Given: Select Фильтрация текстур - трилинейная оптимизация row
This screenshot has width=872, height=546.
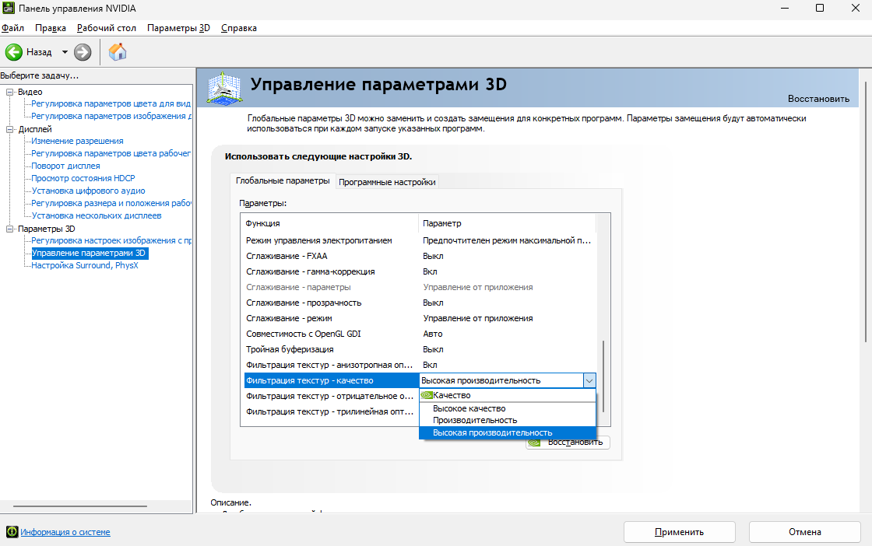Looking at the screenshot, I should tap(330, 411).
